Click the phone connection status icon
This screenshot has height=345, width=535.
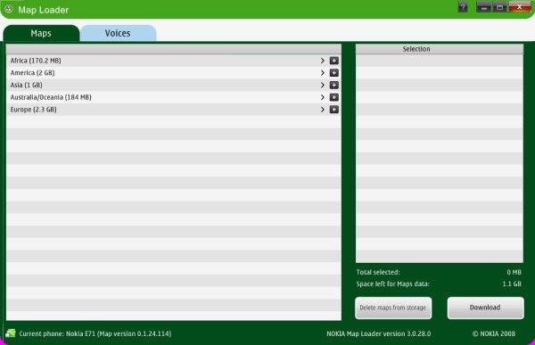pos(11,333)
